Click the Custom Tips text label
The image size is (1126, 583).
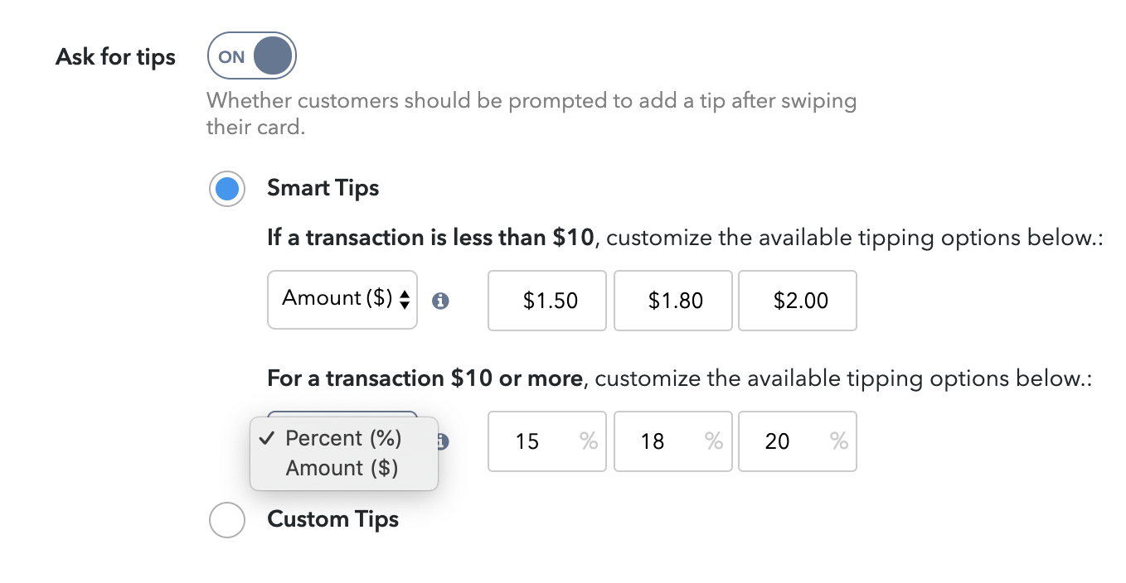(x=332, y=519)
